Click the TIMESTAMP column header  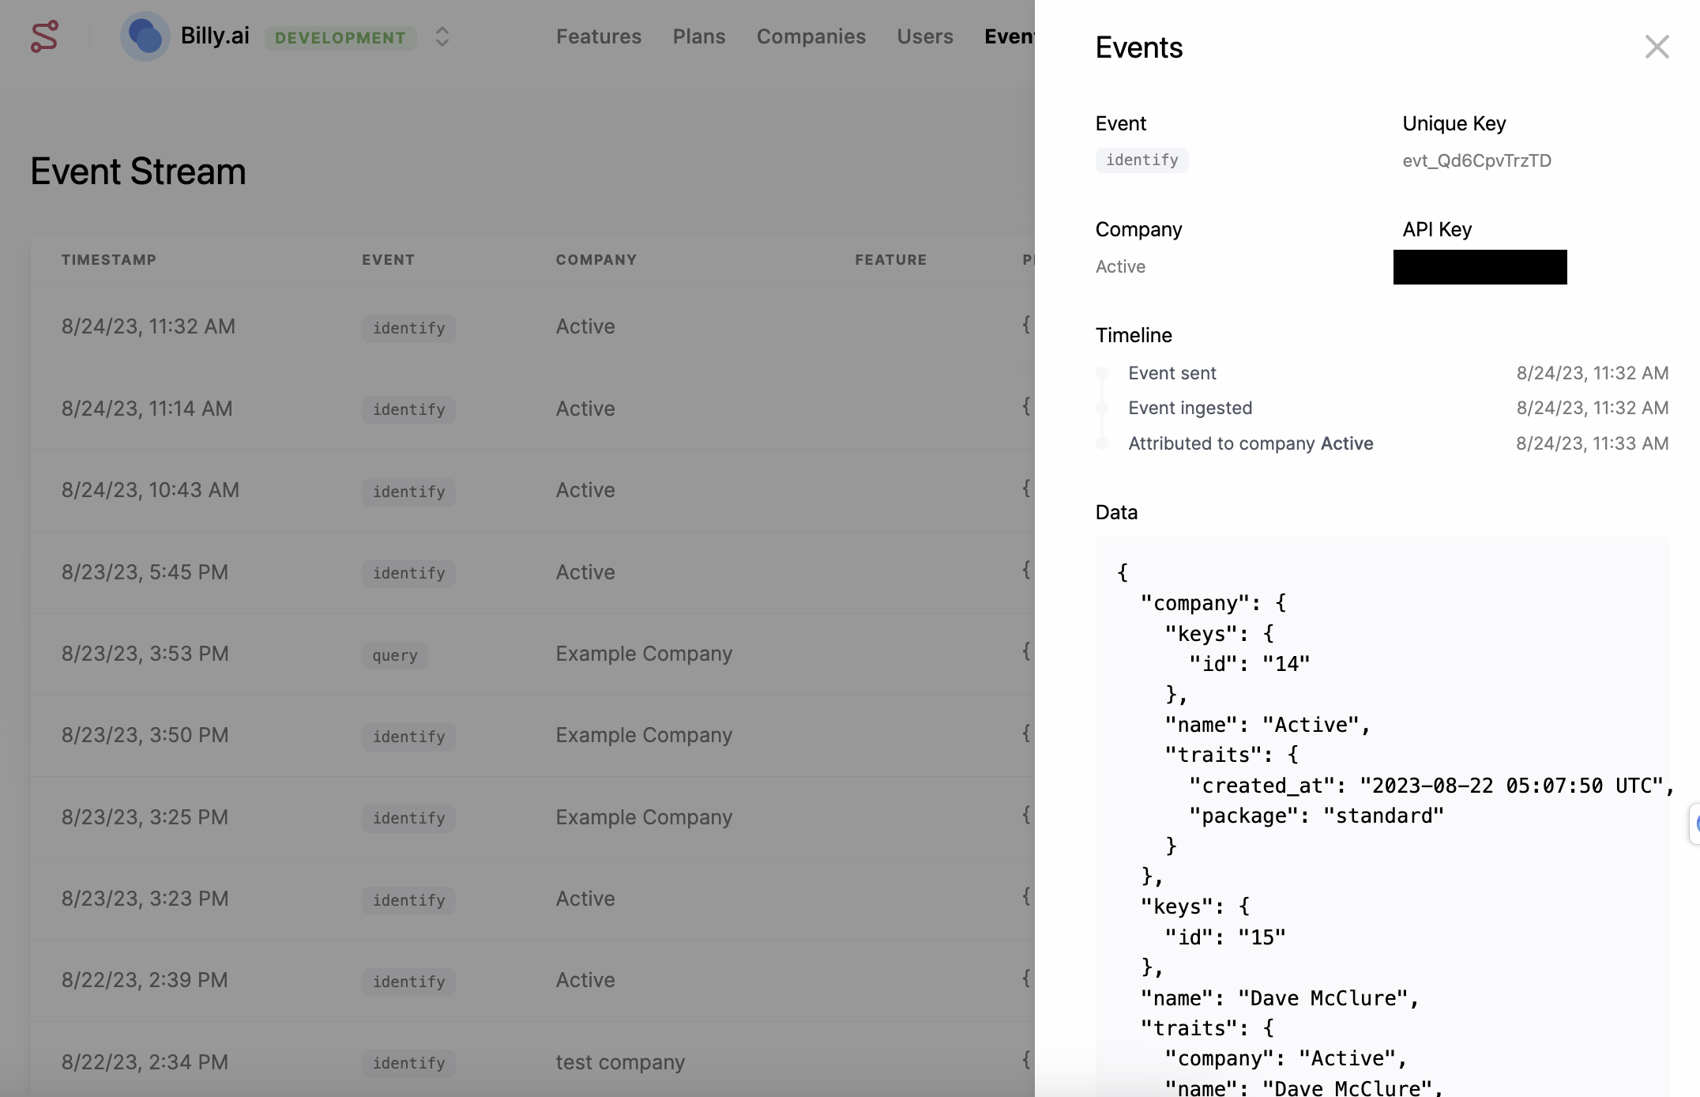pos(109,260)
